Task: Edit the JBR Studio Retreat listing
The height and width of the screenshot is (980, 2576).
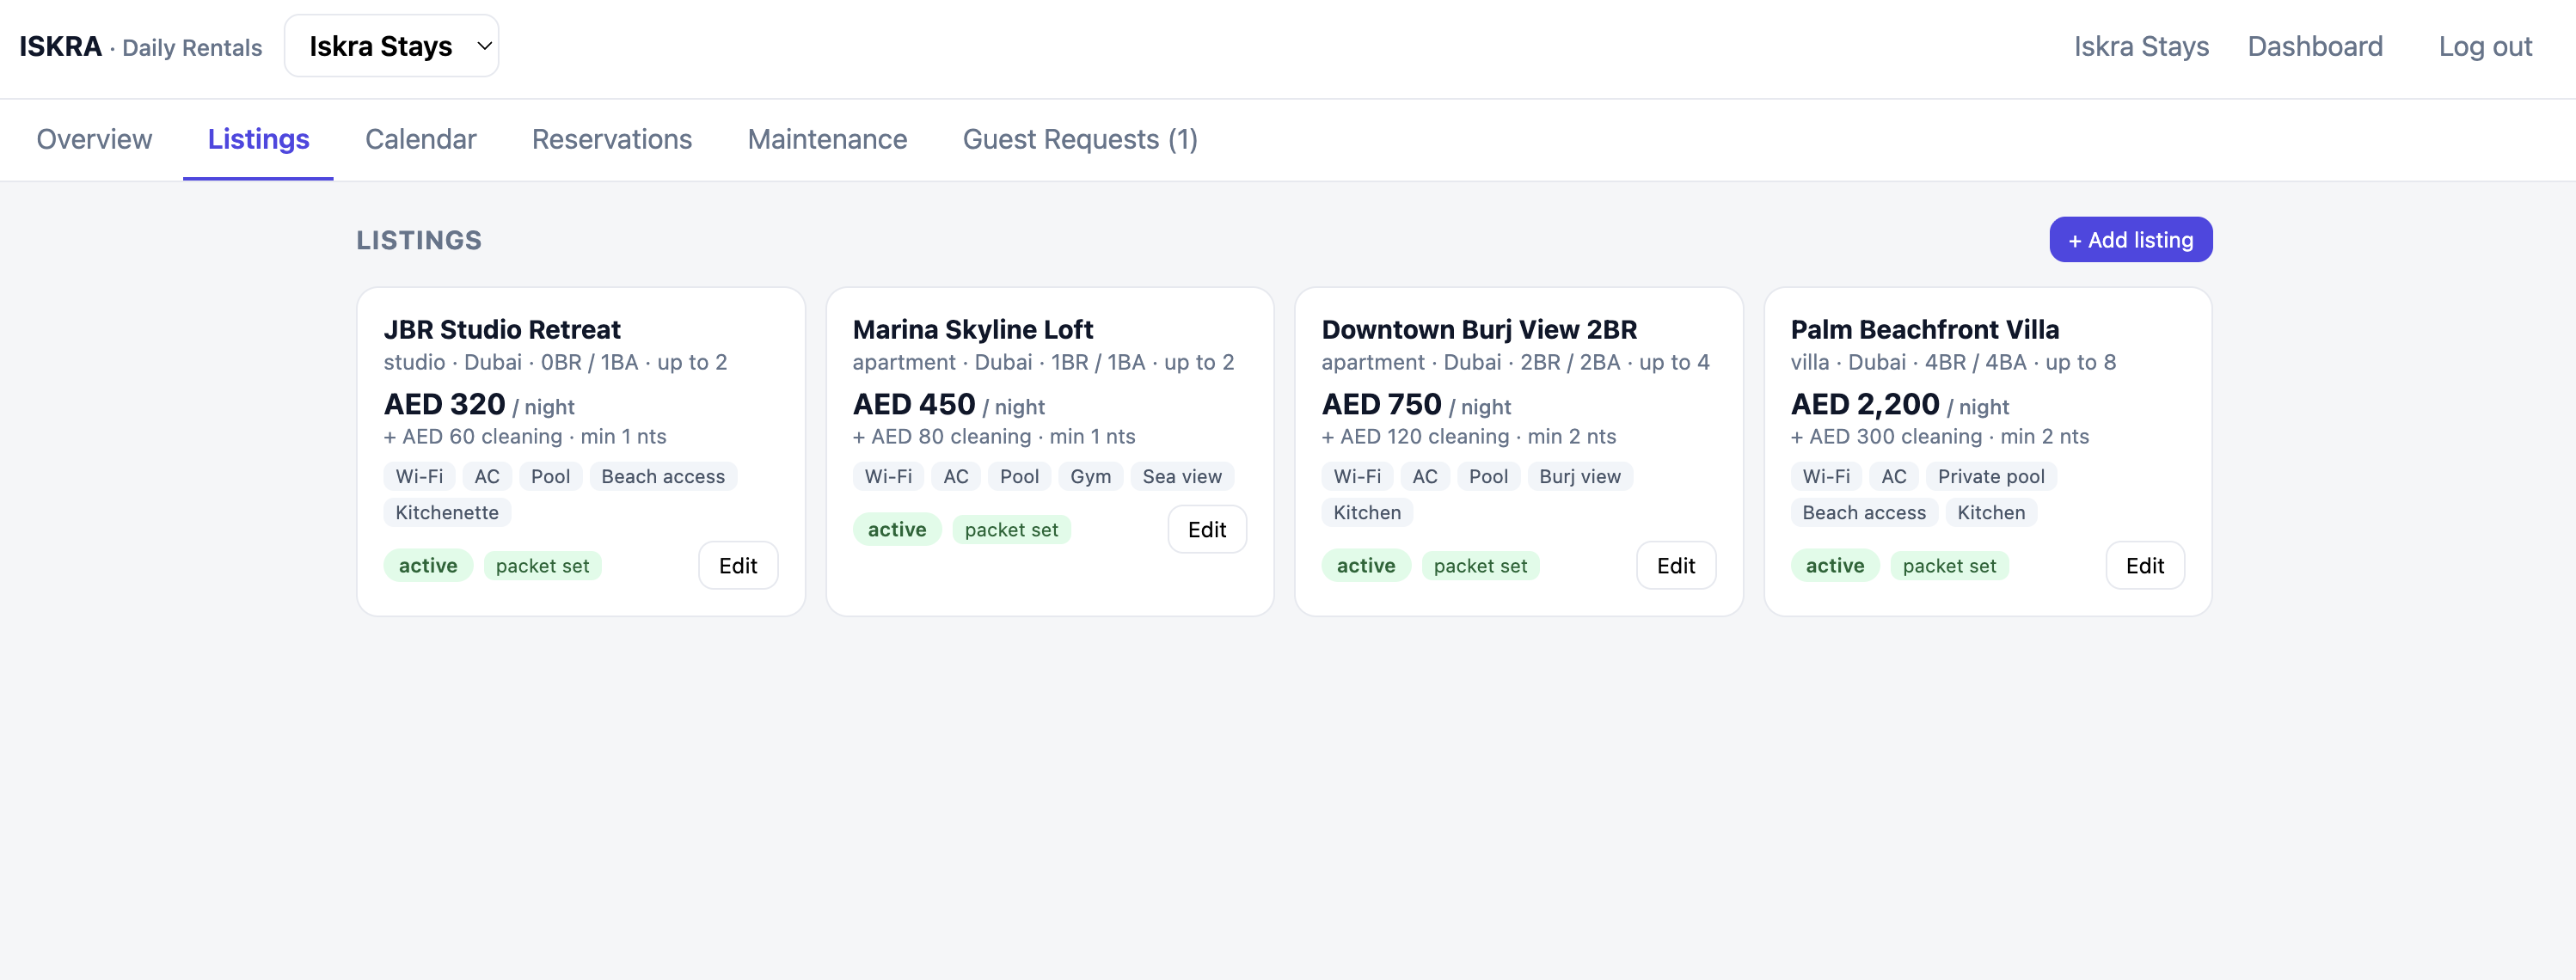Action: coord(737,565)
